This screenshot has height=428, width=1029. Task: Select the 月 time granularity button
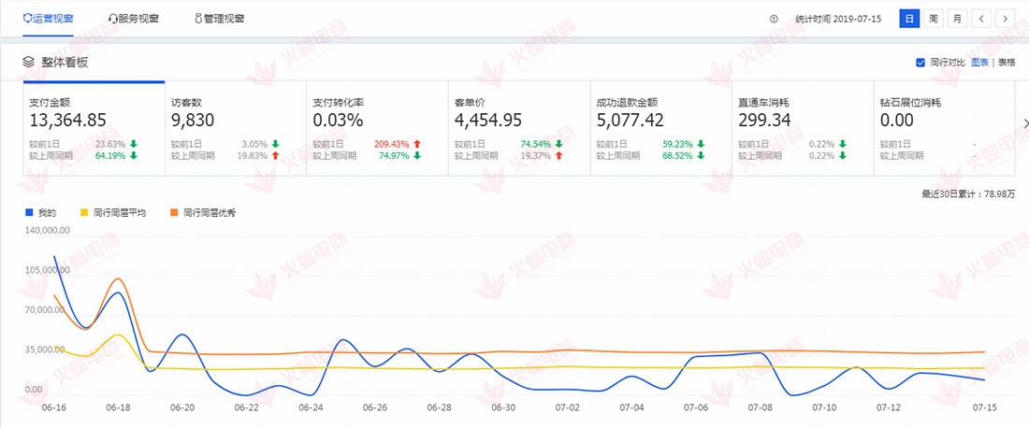point(957,19)
